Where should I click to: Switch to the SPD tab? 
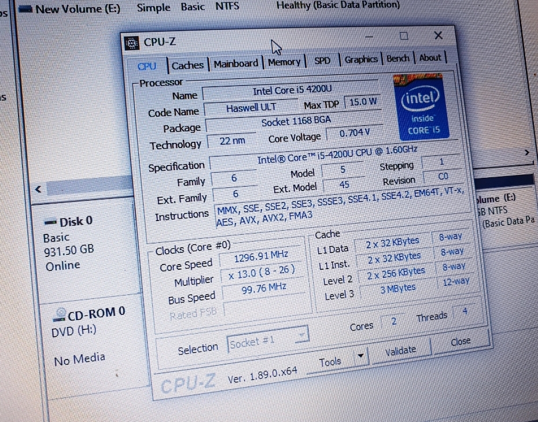(322, 60)
